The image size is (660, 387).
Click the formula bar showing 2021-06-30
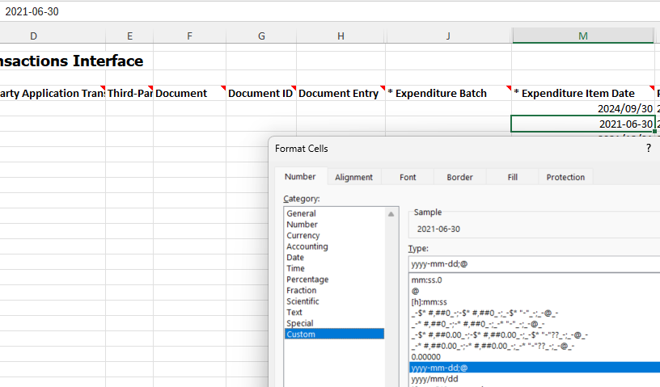point(328,11)
